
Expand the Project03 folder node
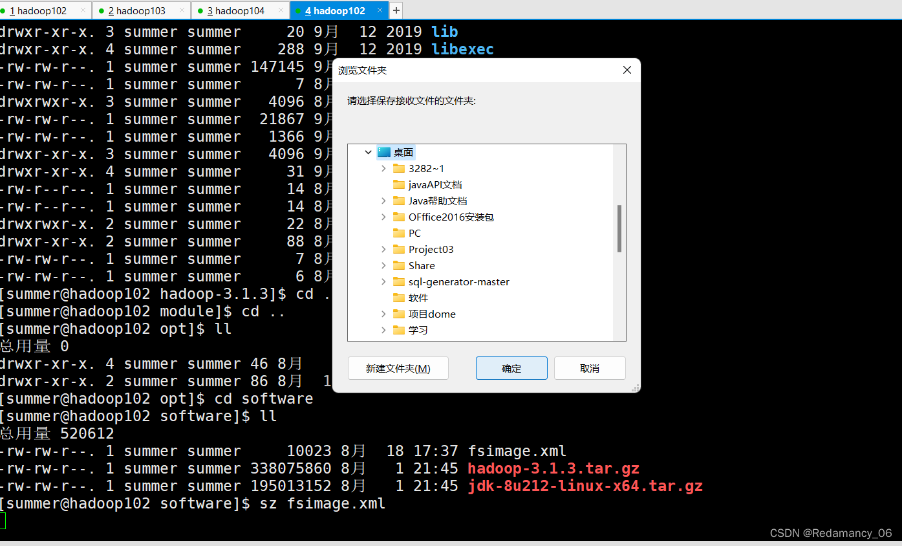tap(383, 249)
